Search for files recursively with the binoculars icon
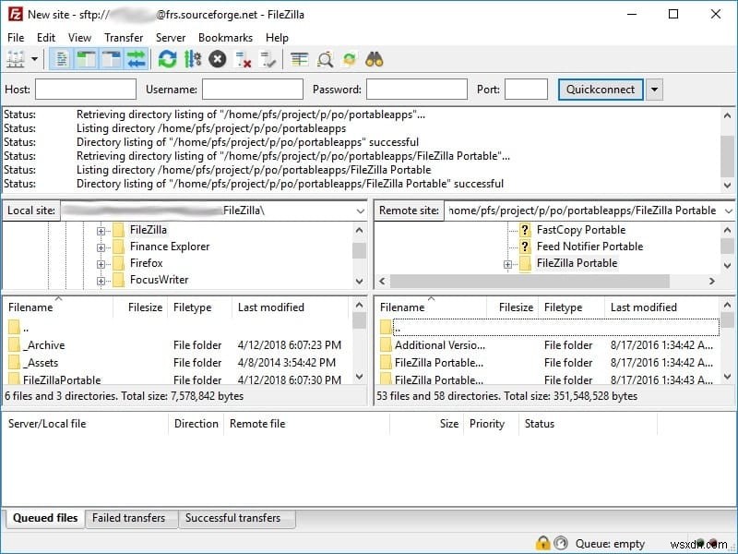The height and width of the screenshot is (554, 738). [x=372, y=58]
